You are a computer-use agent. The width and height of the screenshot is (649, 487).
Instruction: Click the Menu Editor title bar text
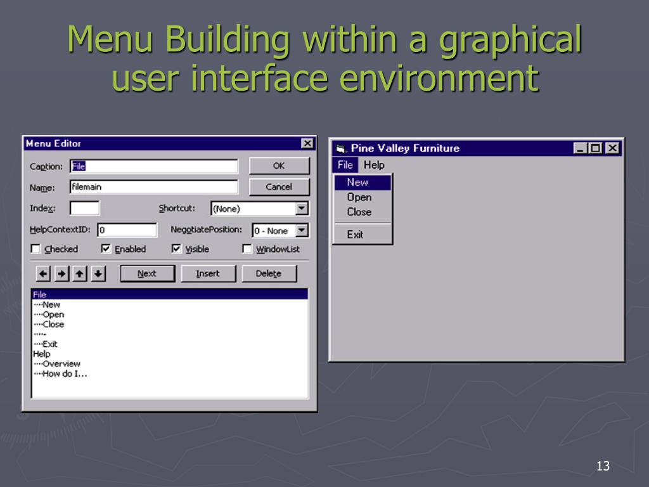53,144
